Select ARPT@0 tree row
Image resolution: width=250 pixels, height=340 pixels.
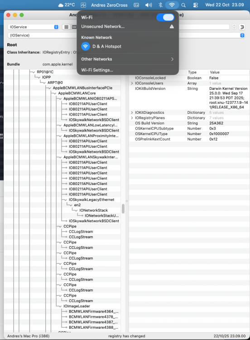click(x=55, y=83)
